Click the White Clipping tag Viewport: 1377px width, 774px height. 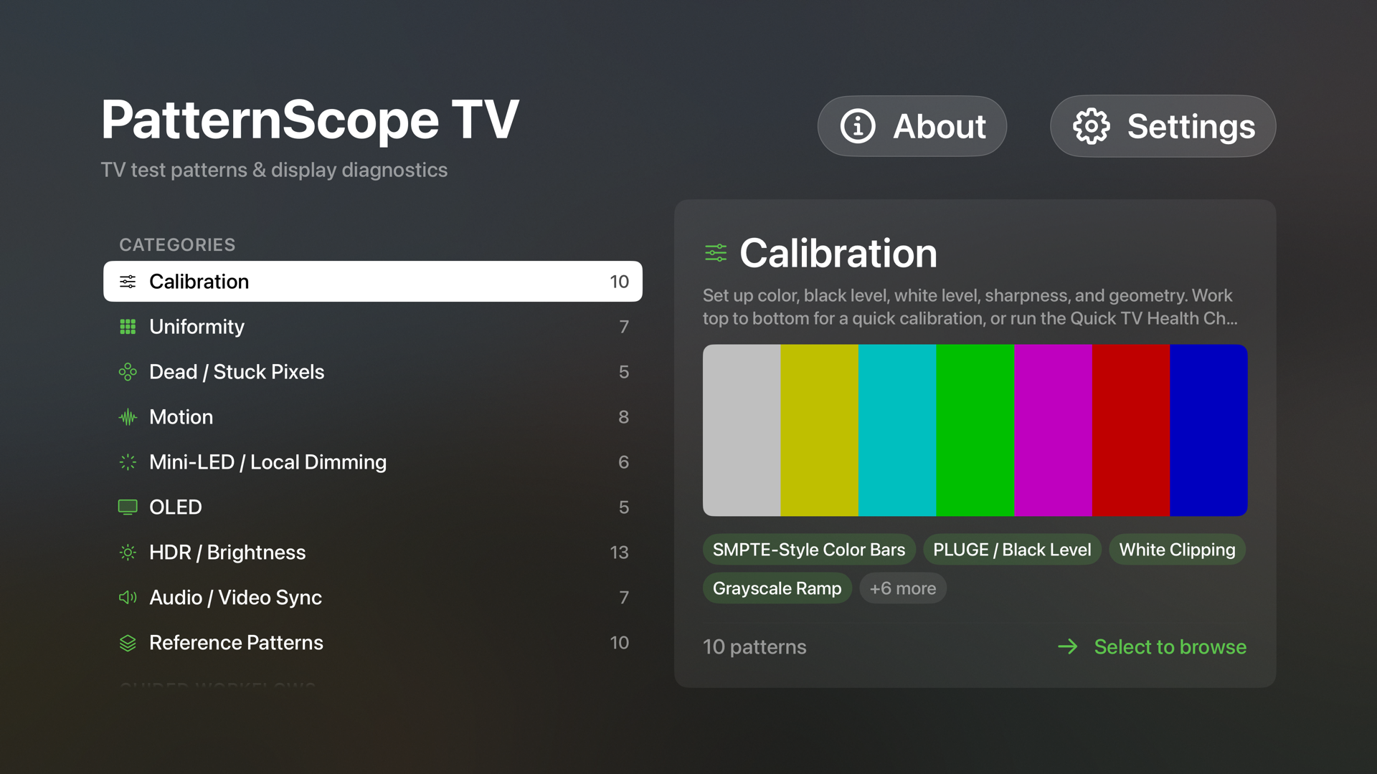click(x=1178, y=550)
